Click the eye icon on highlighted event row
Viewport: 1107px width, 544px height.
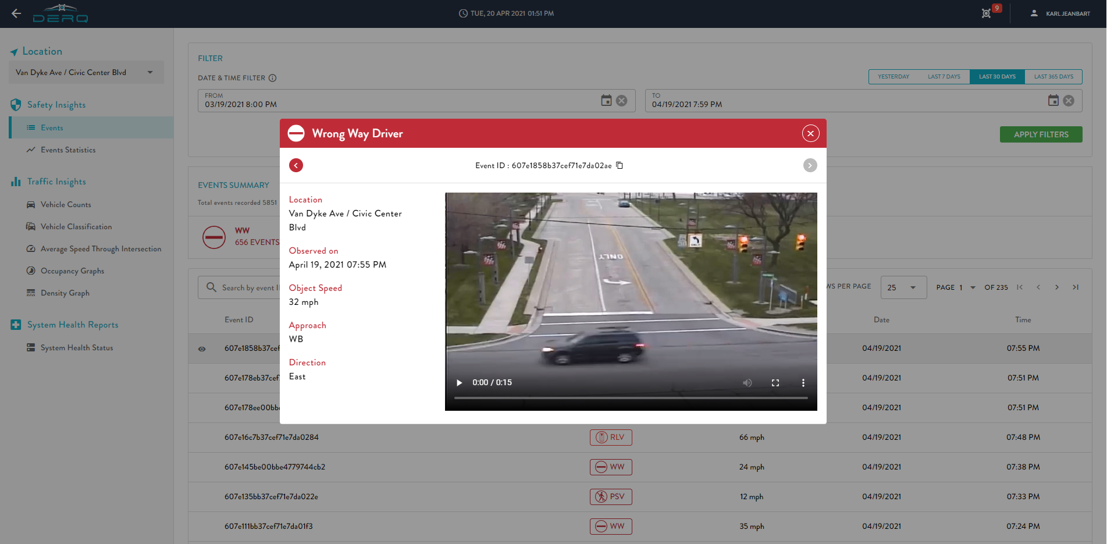201,349
